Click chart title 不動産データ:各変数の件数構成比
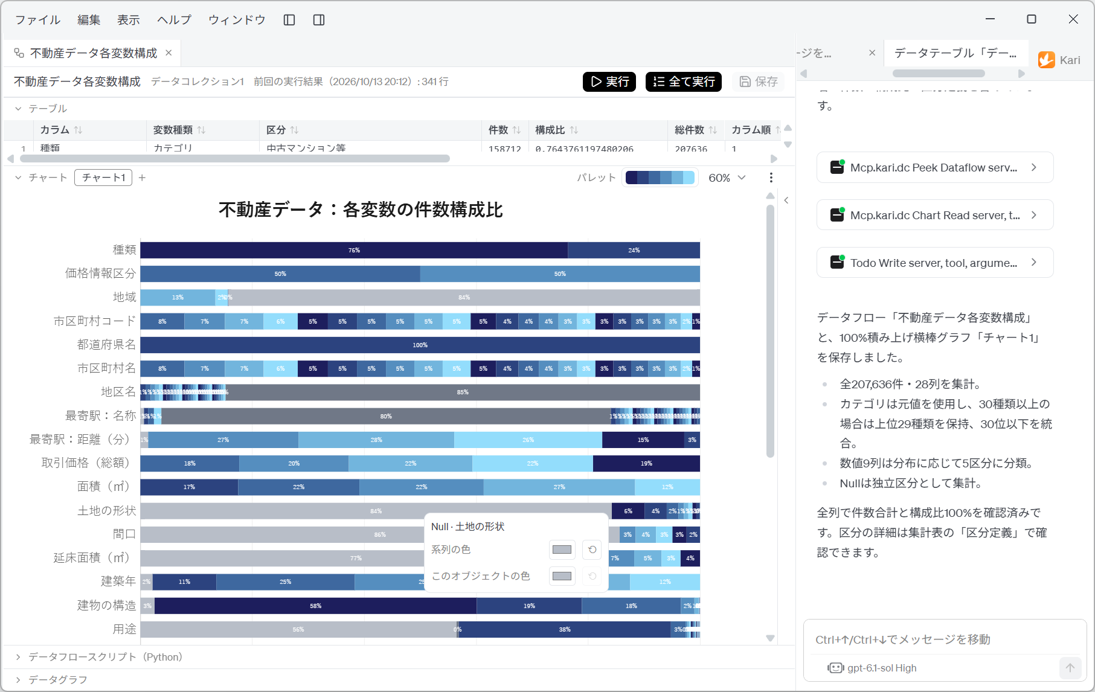The height and width of the screenshot is (692, 1095). tap(361, 210)
